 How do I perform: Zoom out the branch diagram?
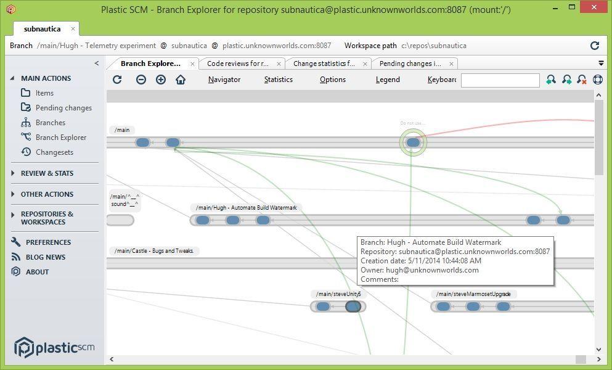(141, 80)
